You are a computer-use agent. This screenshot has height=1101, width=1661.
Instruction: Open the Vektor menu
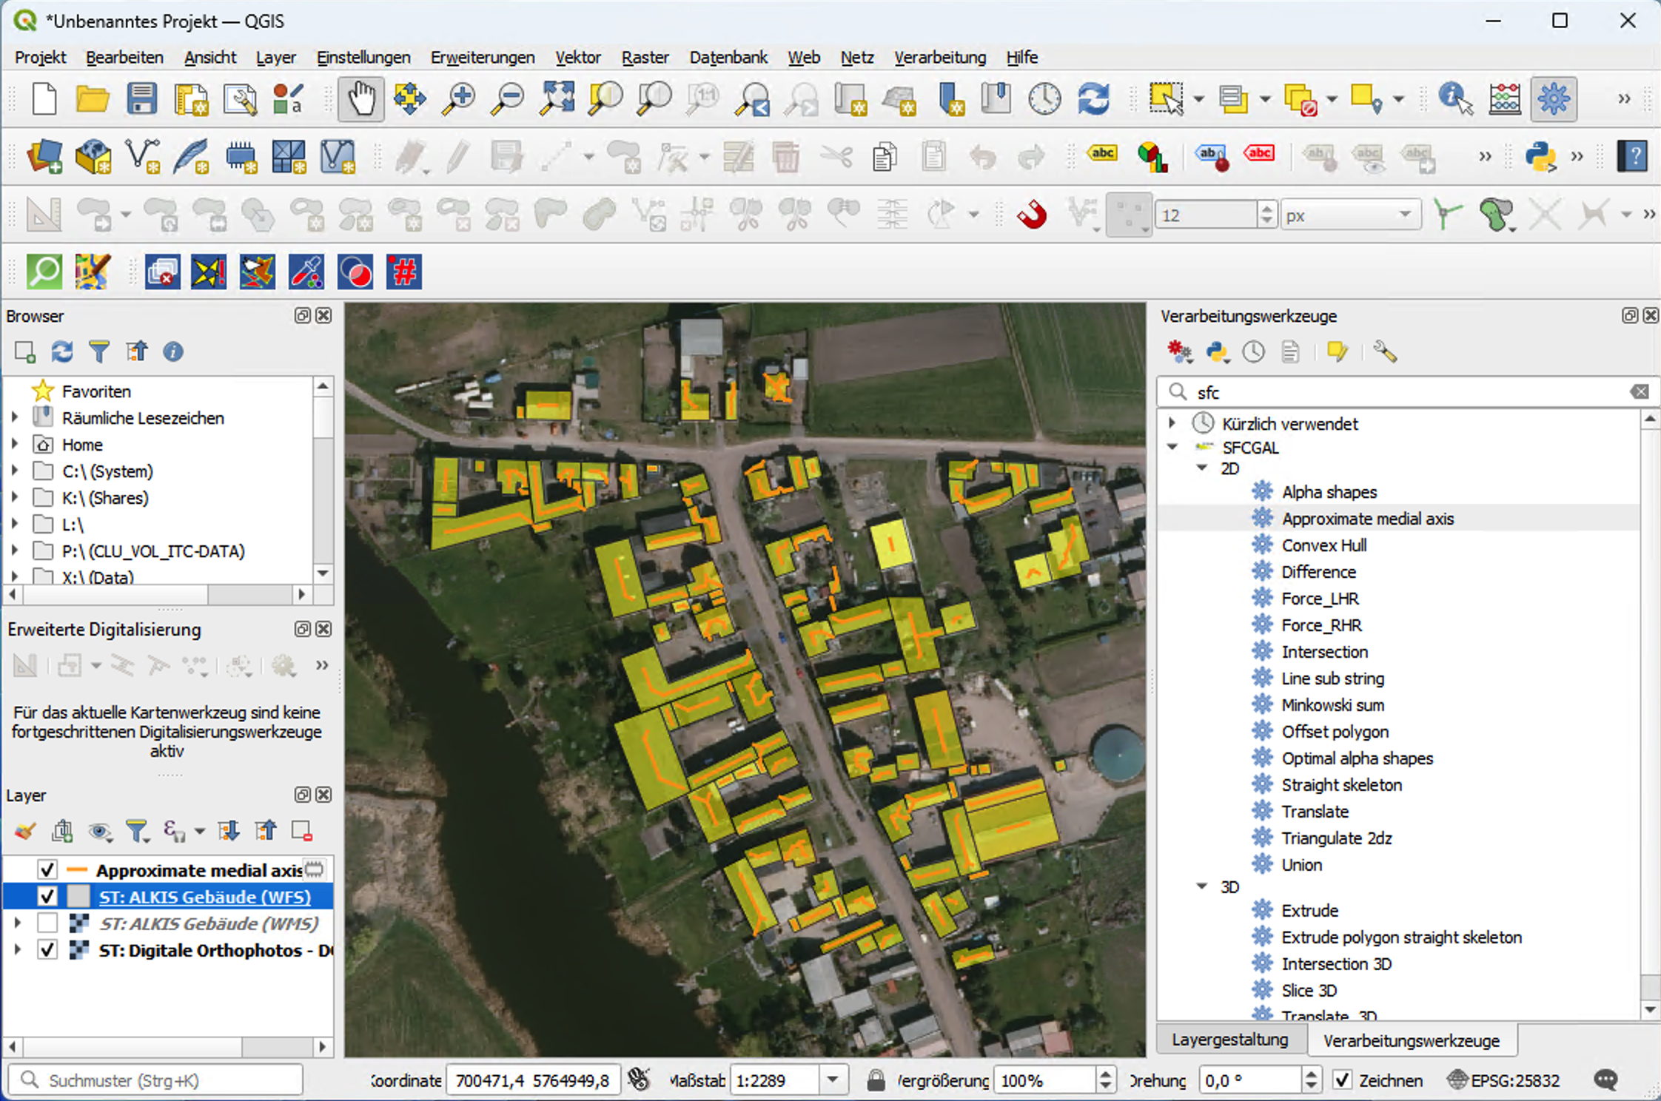(577, 57)
